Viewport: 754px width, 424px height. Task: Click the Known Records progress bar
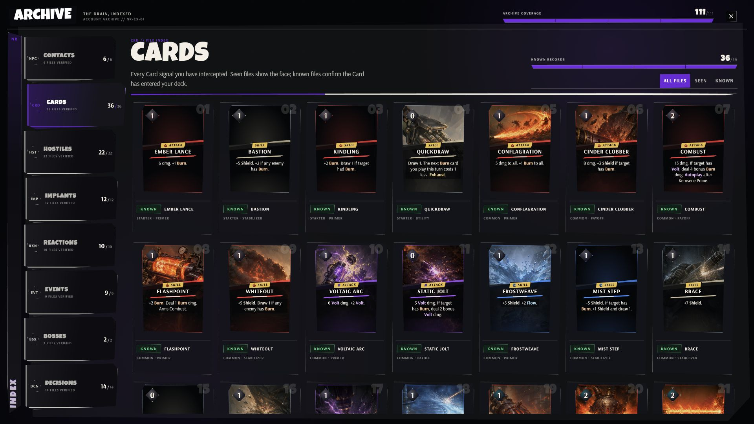[x=634, y=67]
